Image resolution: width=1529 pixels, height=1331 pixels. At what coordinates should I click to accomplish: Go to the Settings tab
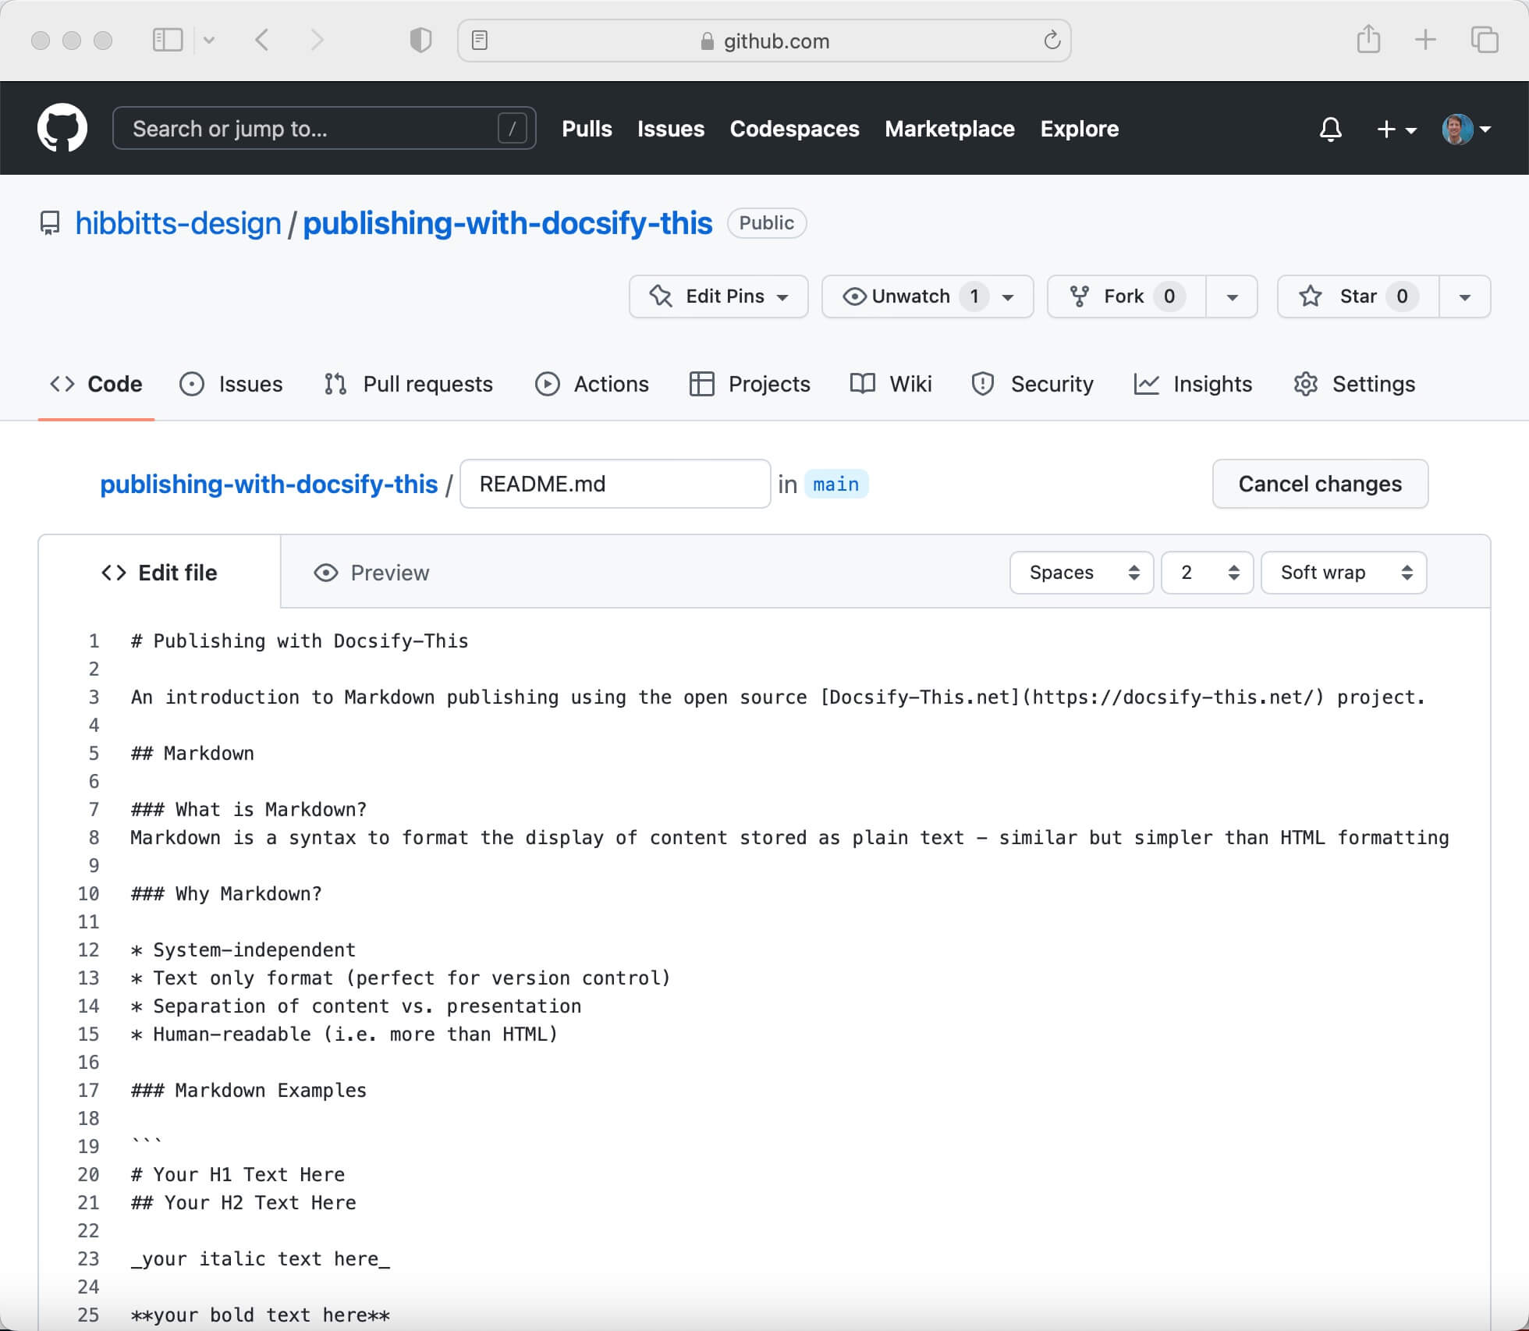tap(1354, 384)
